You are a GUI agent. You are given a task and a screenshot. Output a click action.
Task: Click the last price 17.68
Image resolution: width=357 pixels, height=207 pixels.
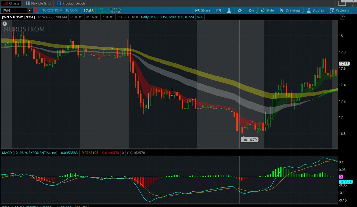point(88,11)
